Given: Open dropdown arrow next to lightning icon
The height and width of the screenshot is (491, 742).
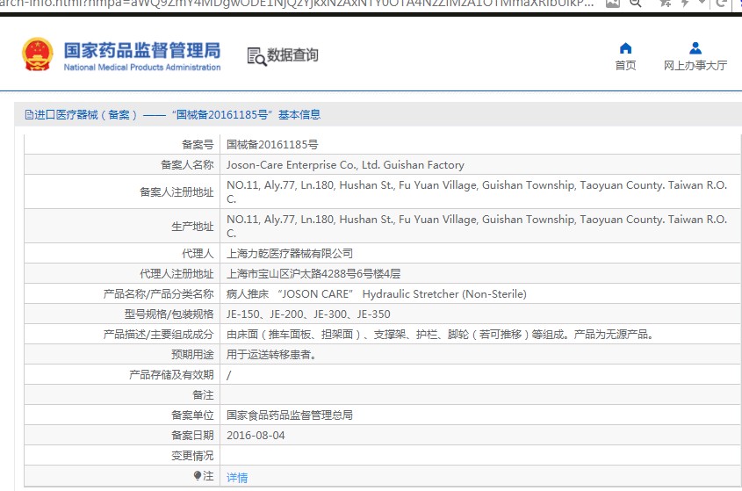Looking at the screenshot, I should [x=702, y=3].
